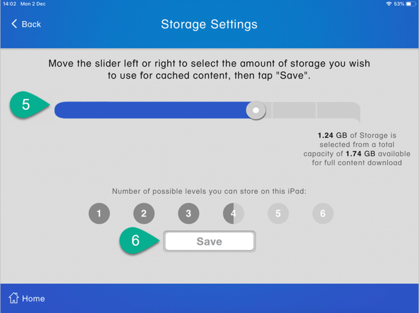Image resolution: width=419 pixels, height=313 pixels.
Task: Tap the Back chevron arrow
Action: (x=14, y=24)
